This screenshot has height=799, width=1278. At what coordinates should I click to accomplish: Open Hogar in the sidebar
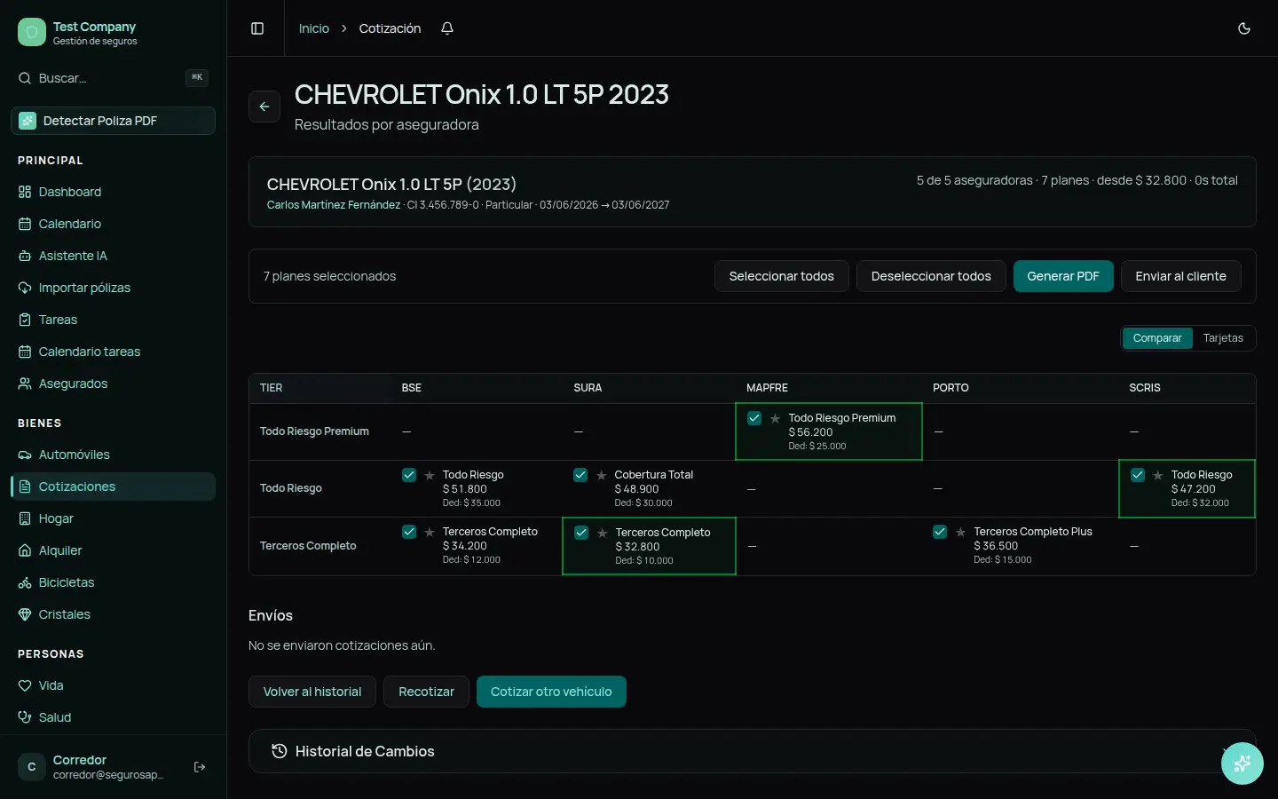click(x=113, y=518)
